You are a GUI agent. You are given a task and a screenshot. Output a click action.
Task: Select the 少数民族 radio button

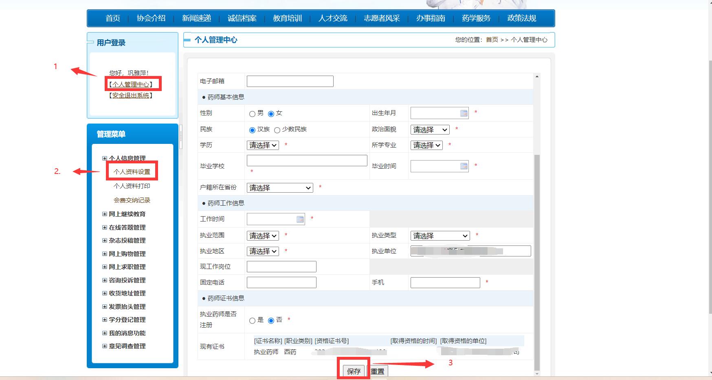[x=277, y=130]
